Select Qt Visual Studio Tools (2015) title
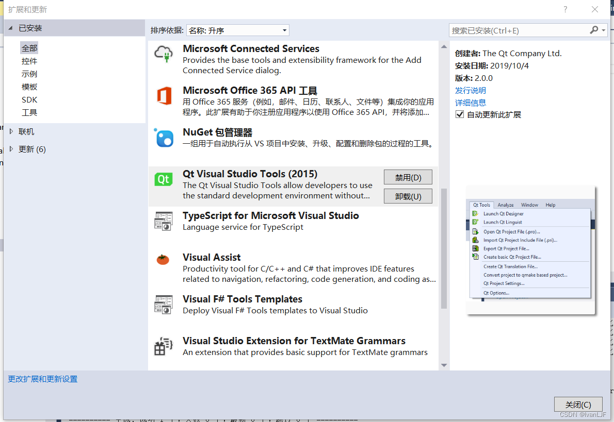The width and height of the screenshot is (614, 422). [x=250, y=174]
